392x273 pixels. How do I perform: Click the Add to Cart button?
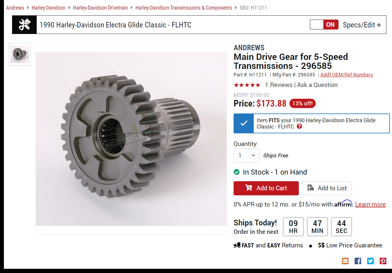(266, 188)
